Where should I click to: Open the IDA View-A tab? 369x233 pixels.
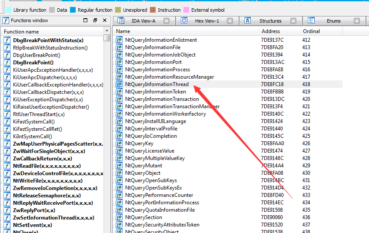[x=143, y=21]
